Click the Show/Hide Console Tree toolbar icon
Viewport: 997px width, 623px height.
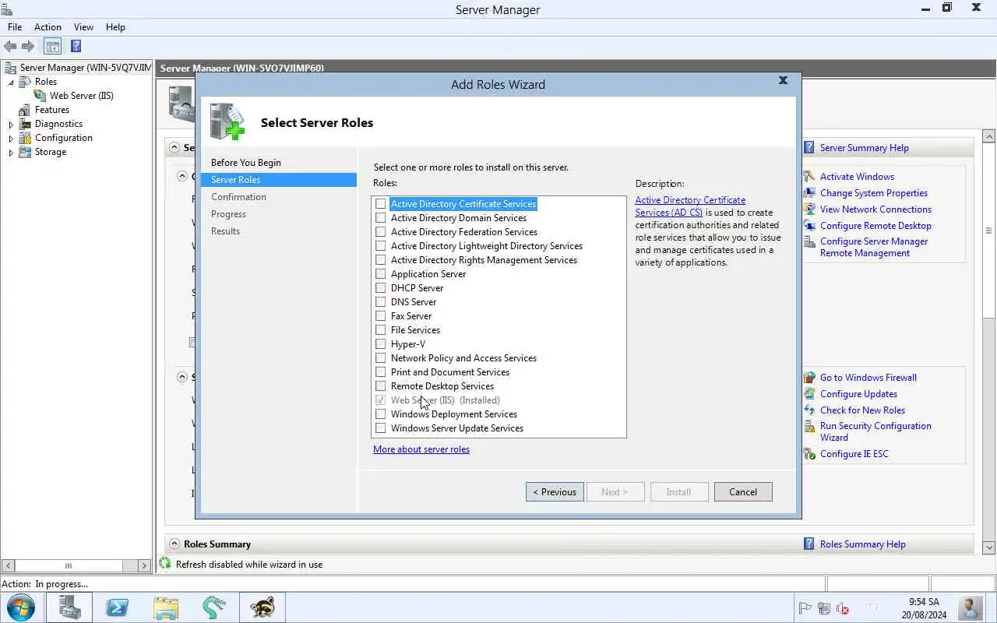click(52, 47)
